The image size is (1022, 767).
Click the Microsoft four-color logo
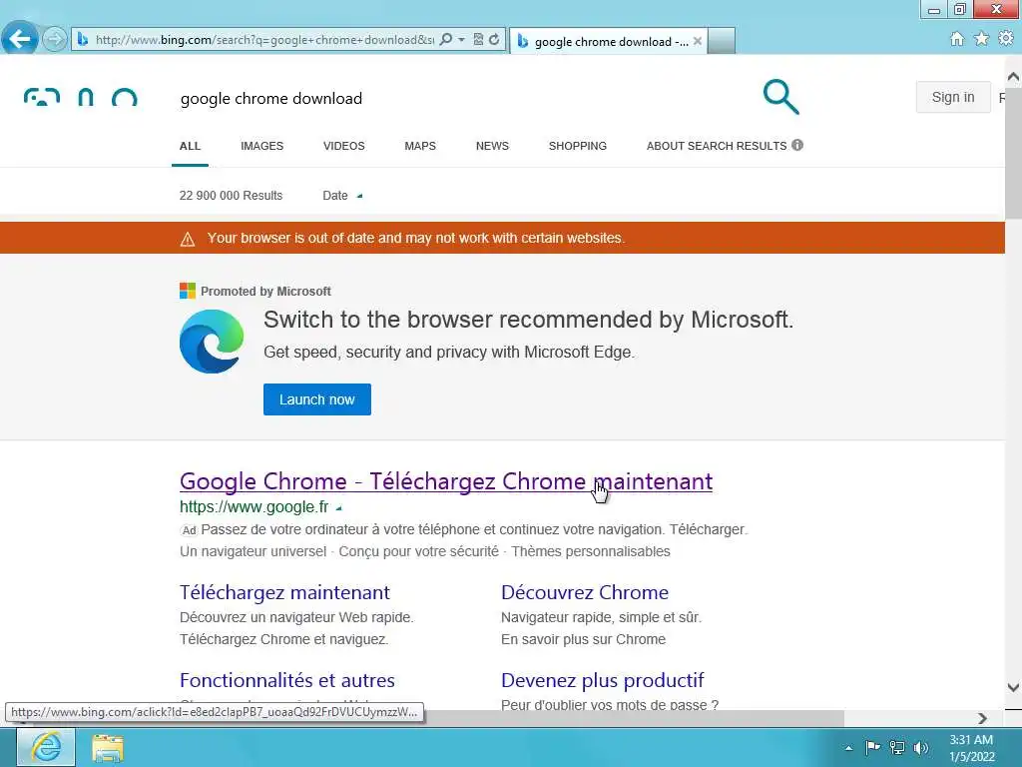tap(188, 291)
